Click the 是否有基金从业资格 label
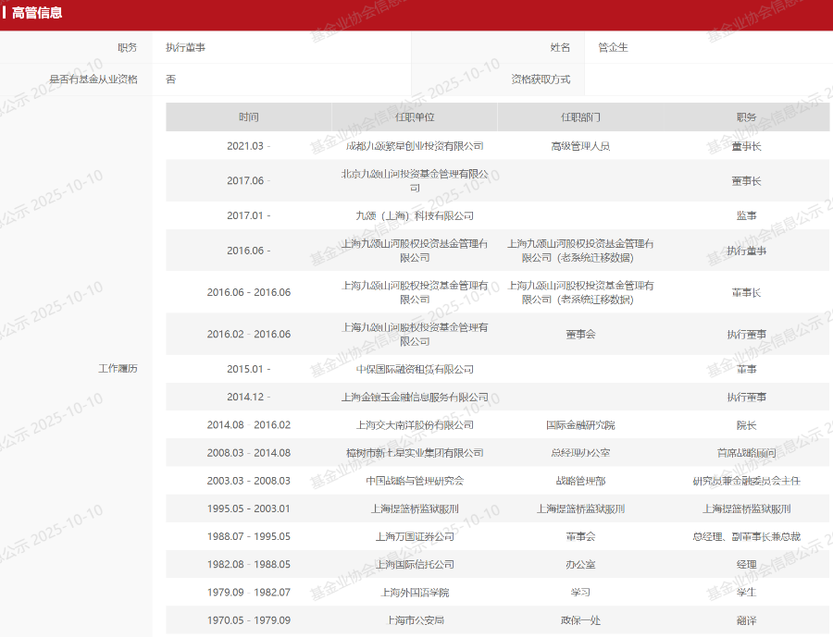Screen dimensions: 833x637 pos(93,80)
